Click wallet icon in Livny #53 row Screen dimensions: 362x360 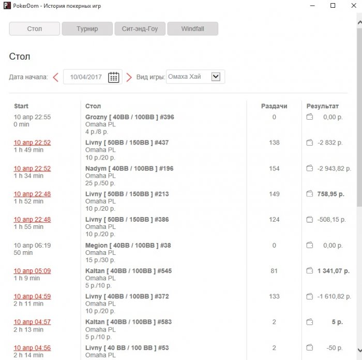[310, 348]
